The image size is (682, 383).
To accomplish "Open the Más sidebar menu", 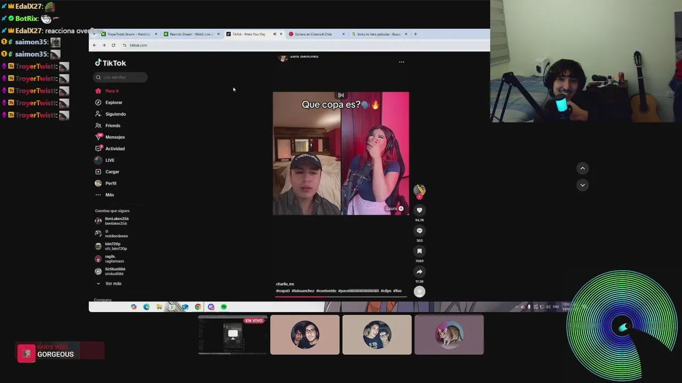I will point(104,195).
